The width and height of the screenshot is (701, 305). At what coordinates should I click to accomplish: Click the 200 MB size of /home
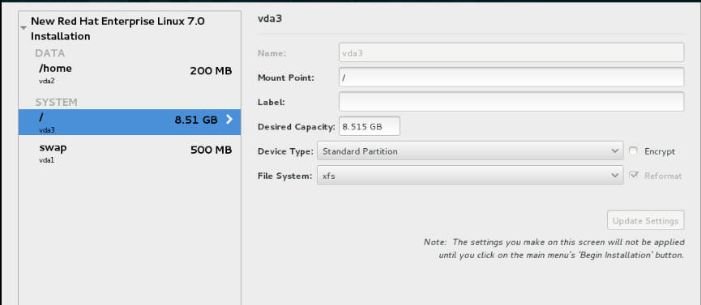(211, 71)
